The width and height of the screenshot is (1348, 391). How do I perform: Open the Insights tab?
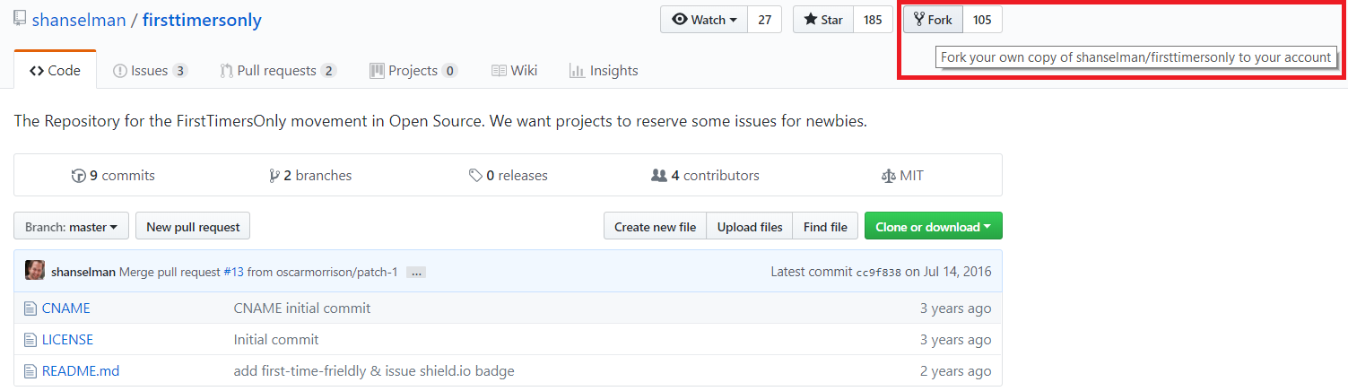pos(604,70)
